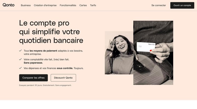Click checkmark icon beside dépenses et finances
The width and height of the screenshot is (197, 109).
[20, 68]
